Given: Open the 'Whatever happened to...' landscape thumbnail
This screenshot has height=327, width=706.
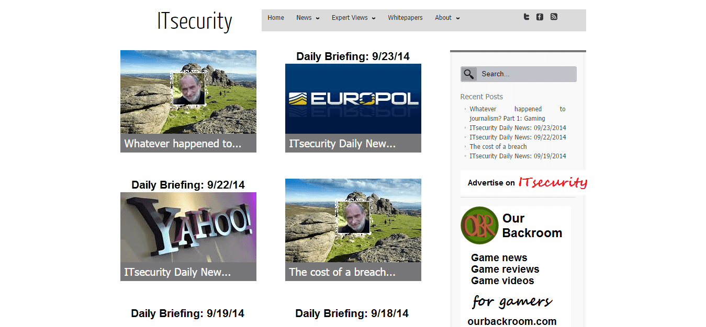Looking at the screenshot, I should point(188,92).
